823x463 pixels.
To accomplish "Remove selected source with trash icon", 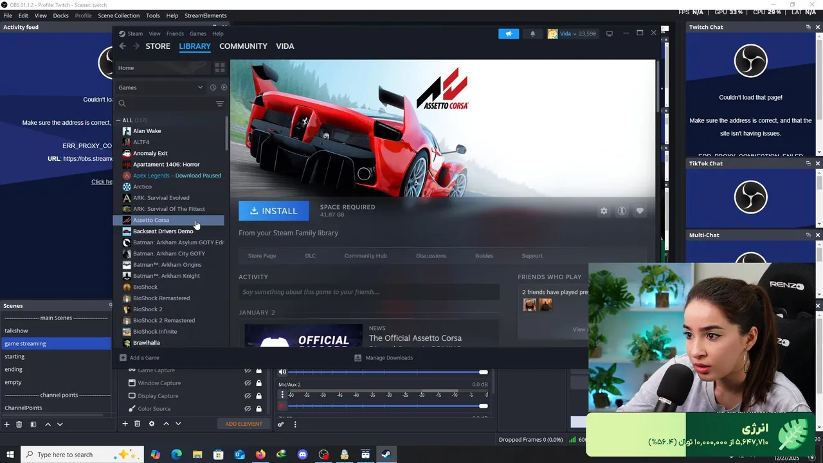I will 137,424.
